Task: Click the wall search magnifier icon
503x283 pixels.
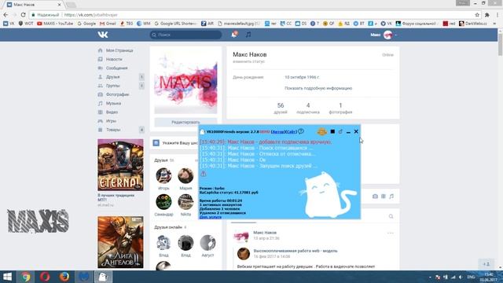Action: [391, 217]
